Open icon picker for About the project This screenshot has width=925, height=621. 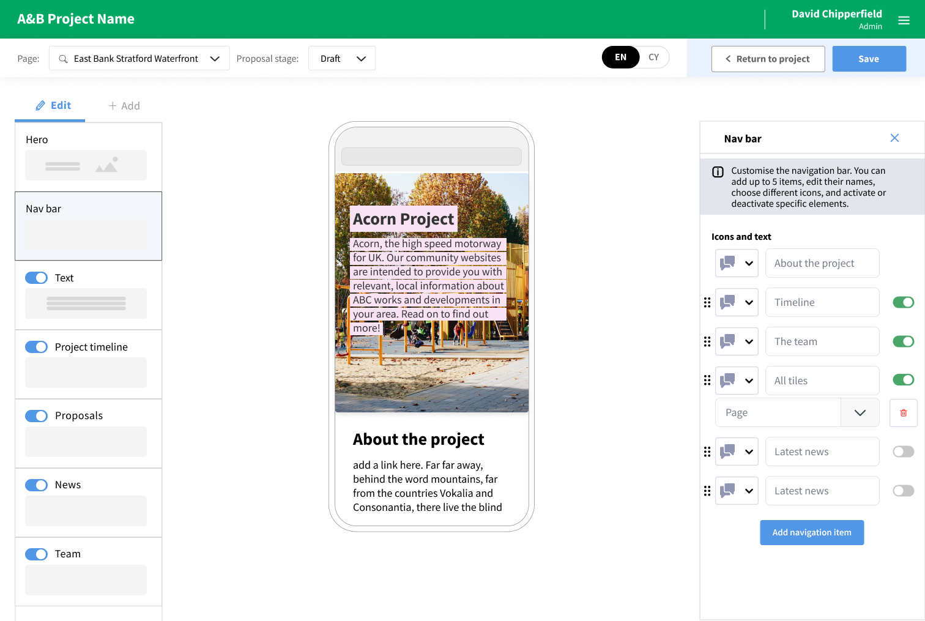(737, 263)
